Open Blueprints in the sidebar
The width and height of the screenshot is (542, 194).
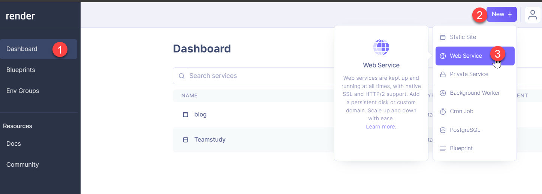click(x=21, y=70)
